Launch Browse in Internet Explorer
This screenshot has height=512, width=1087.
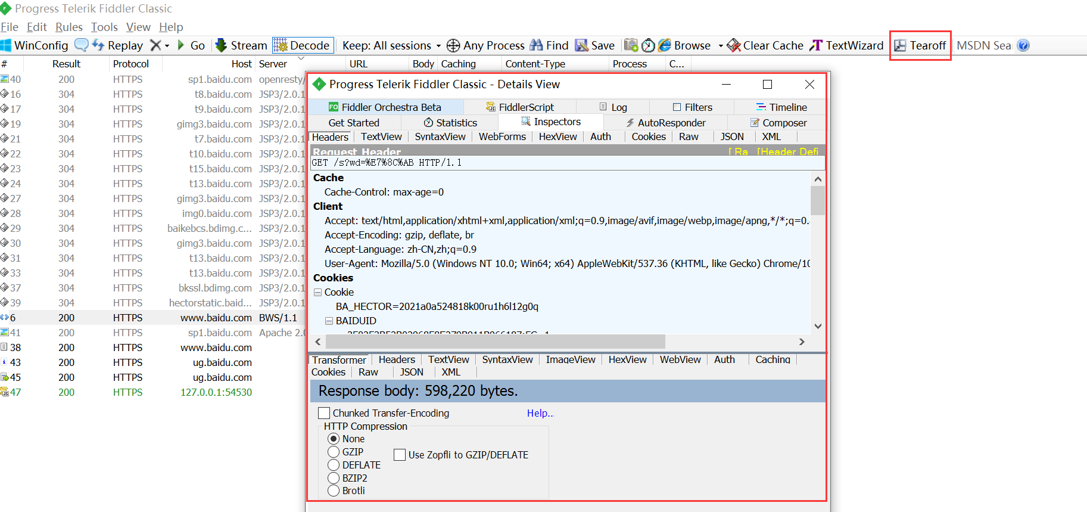point(684,45)
